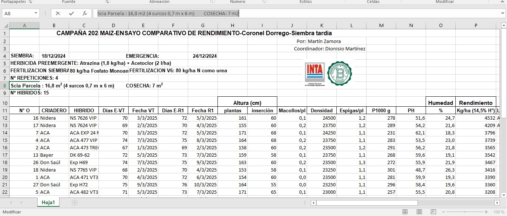Open Fuente dialog launcher
Image resolution: width=507 pixels, height=216 pixels.
coord(107,2)
